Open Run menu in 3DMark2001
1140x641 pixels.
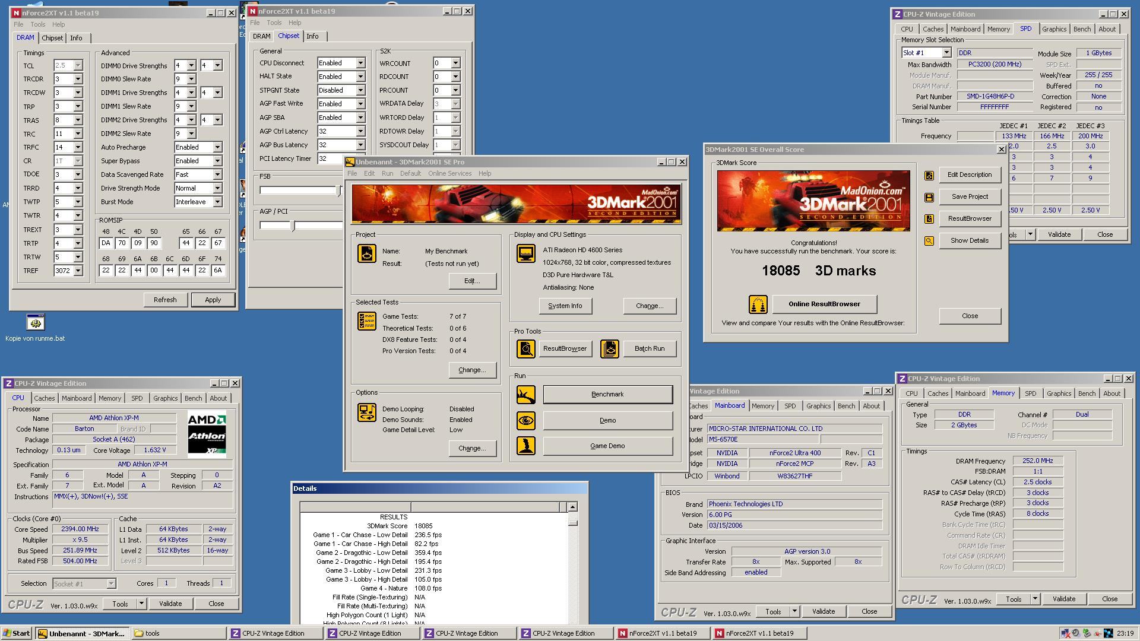tap(387, 173)
